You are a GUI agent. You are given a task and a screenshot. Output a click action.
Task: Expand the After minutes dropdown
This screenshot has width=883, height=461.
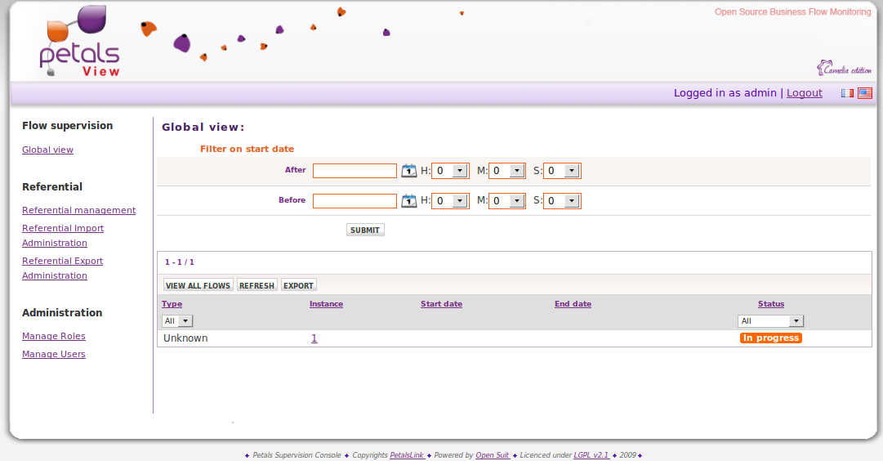point(507,171)
